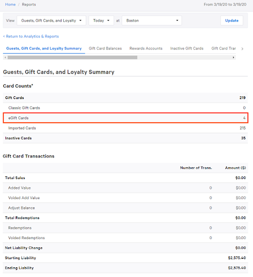
Task: Click the scrollbar right arrow
Action: pyautogui.click(x=234, y=57)
